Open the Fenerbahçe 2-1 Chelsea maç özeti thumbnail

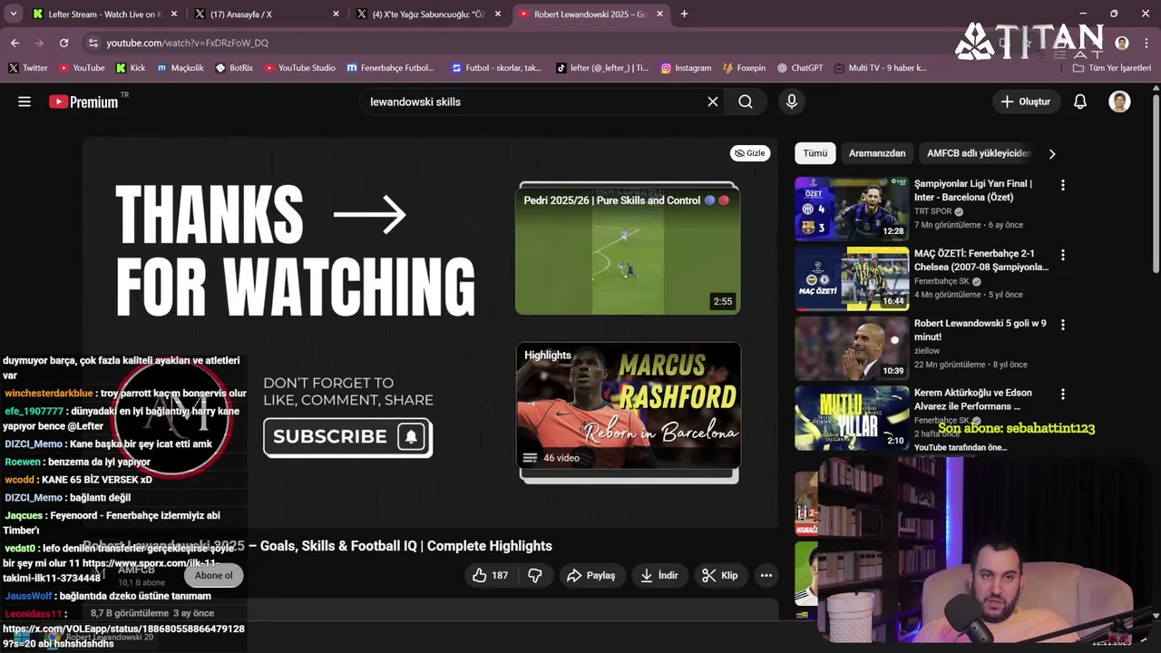(852, 278)
